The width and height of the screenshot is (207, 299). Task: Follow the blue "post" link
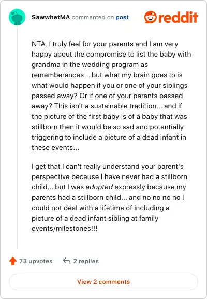pos(122,17)
